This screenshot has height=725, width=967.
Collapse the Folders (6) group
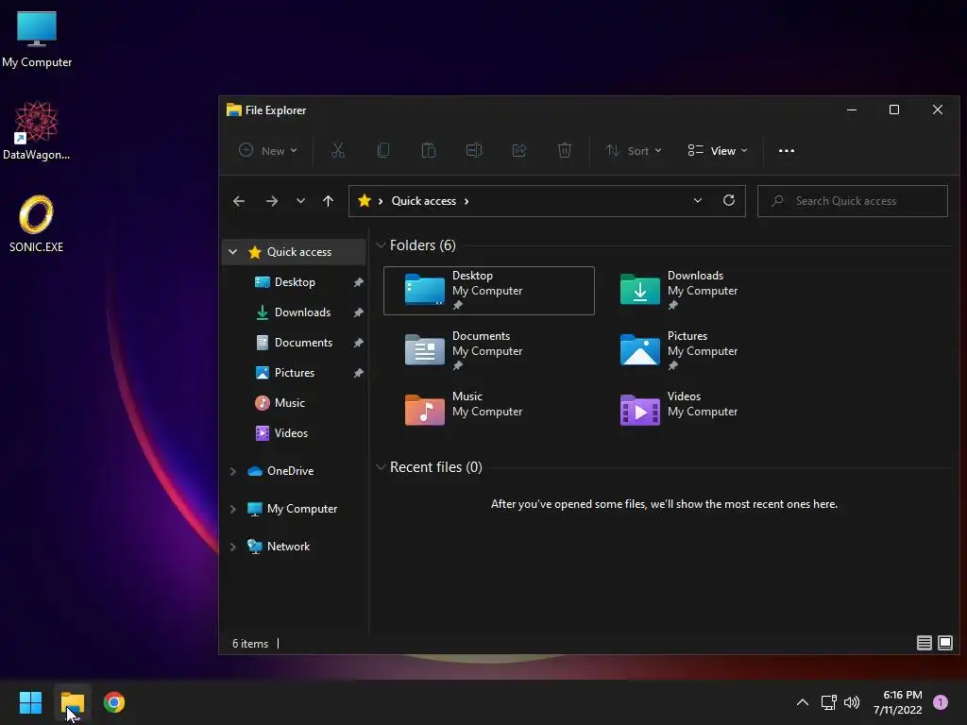(x=381, y=245)
